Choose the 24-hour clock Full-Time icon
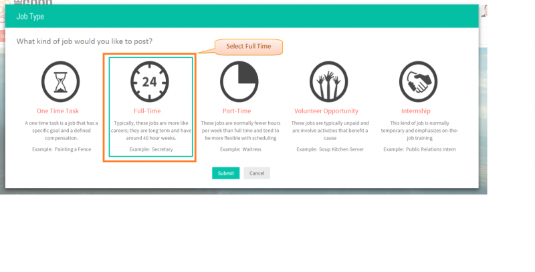This screenshot has height=272, width=535. [150, 81]
